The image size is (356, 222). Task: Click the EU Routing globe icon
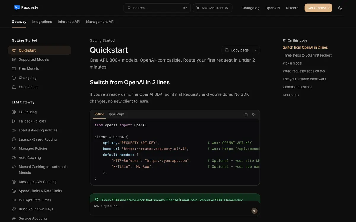[14, 112]
